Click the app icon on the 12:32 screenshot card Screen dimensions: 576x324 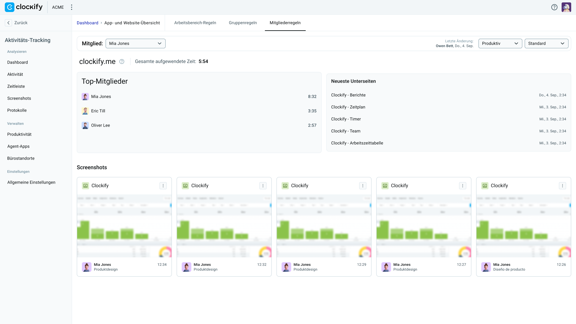pos(185,186)
